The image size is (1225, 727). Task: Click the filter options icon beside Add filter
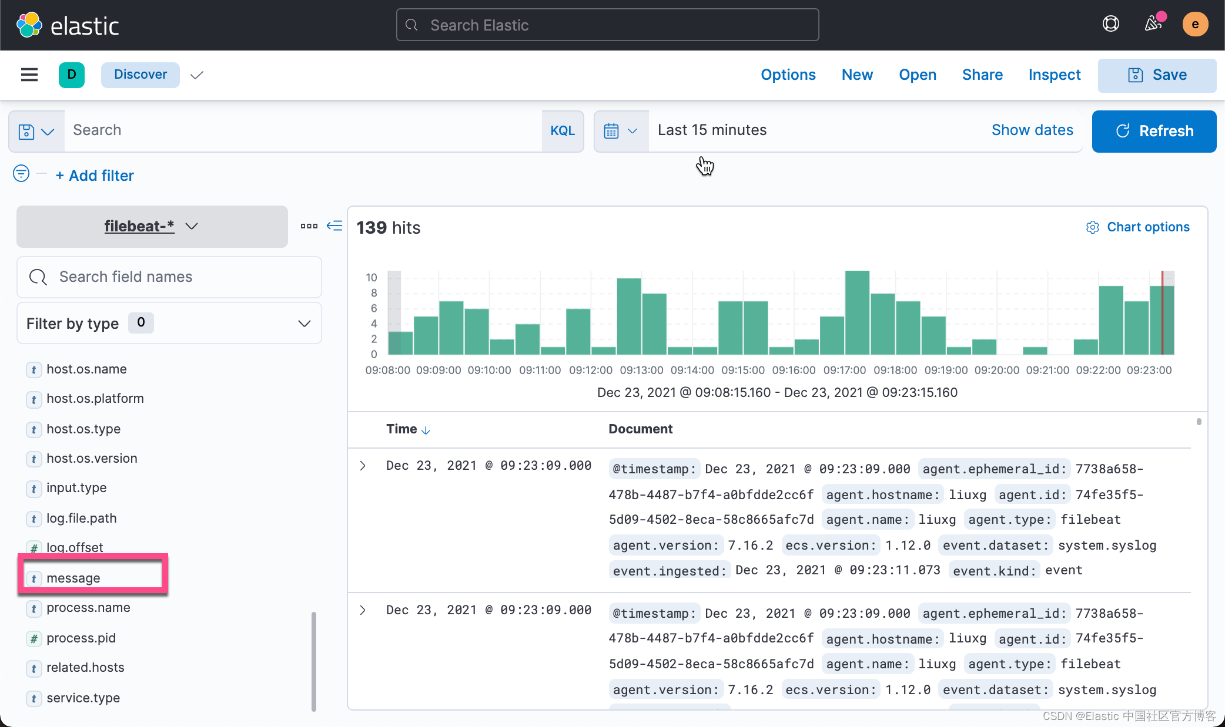tap(21, 174)
